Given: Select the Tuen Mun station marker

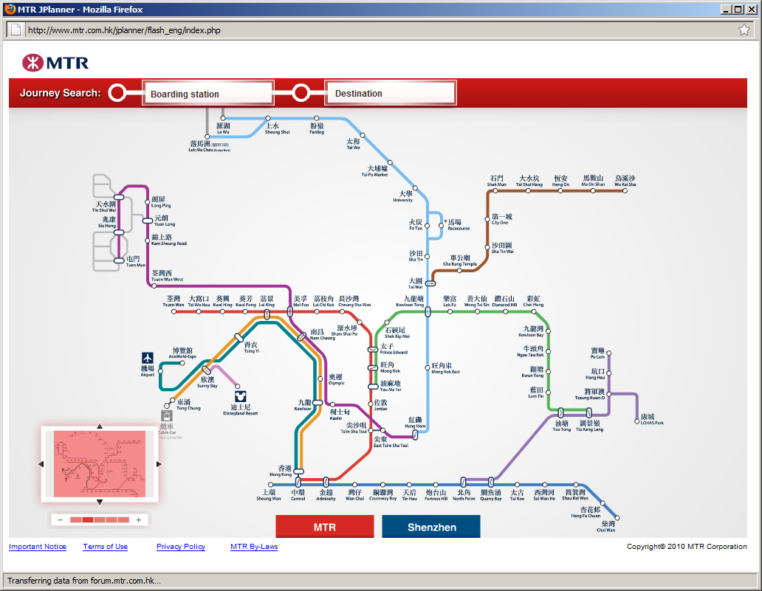Looking at the screenshot, I should (x=119, y=260).
